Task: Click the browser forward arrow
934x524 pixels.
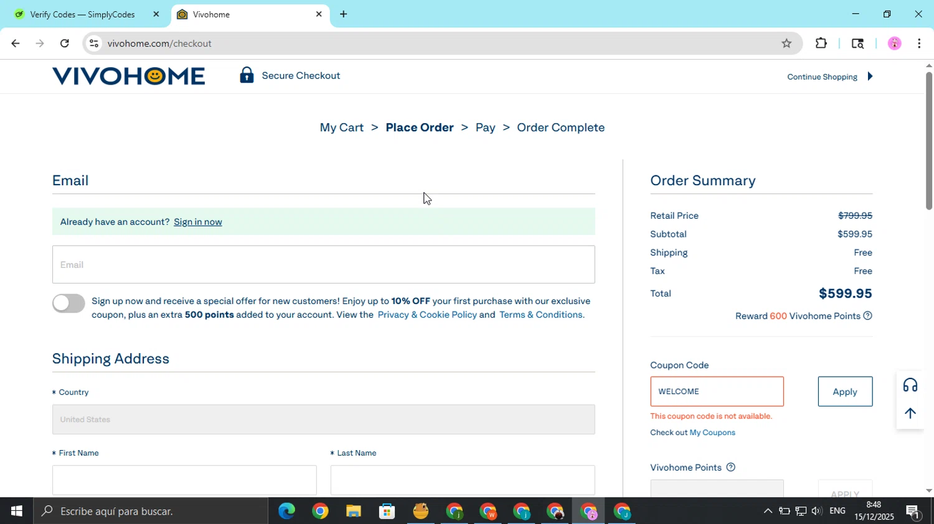Action: (40, 44)
